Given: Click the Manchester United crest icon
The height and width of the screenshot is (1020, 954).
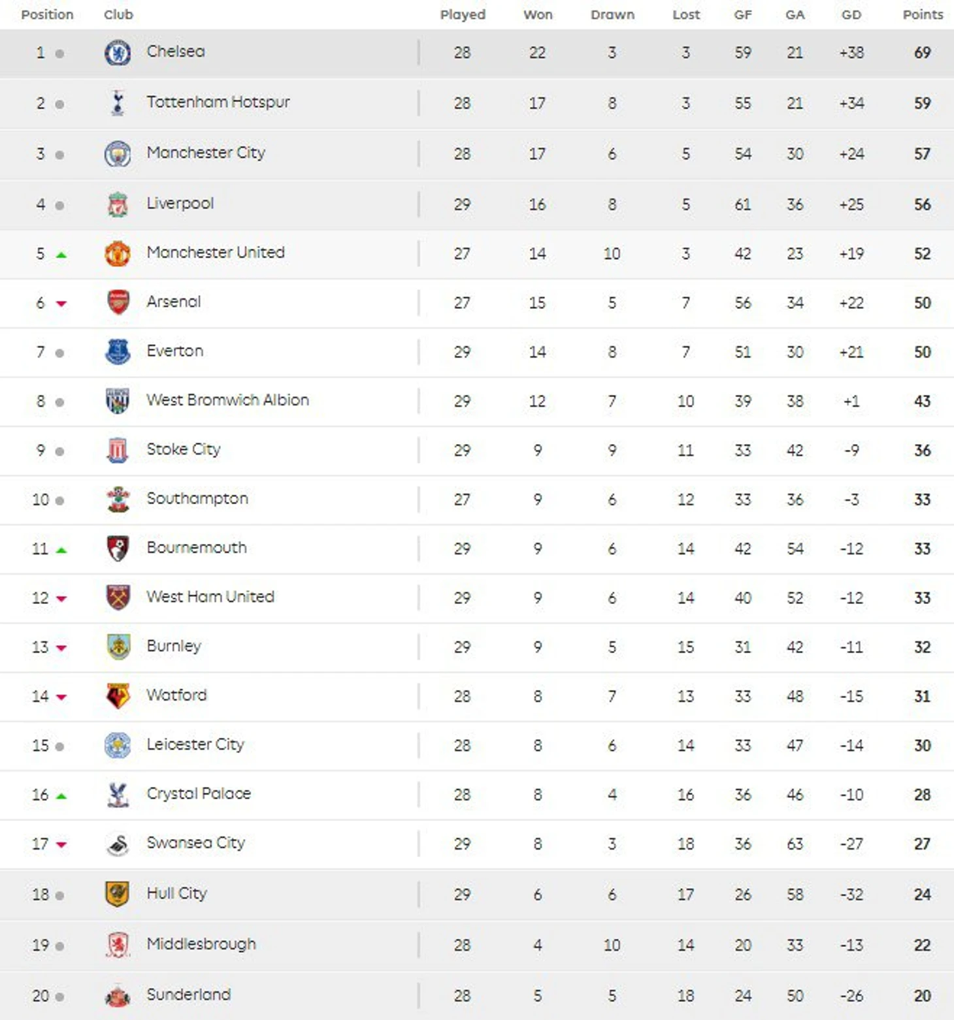Looking at the screenshot, I should point(118,253).
